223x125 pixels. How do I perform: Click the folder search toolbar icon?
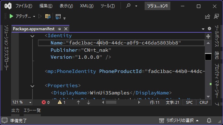coord(48,16)
